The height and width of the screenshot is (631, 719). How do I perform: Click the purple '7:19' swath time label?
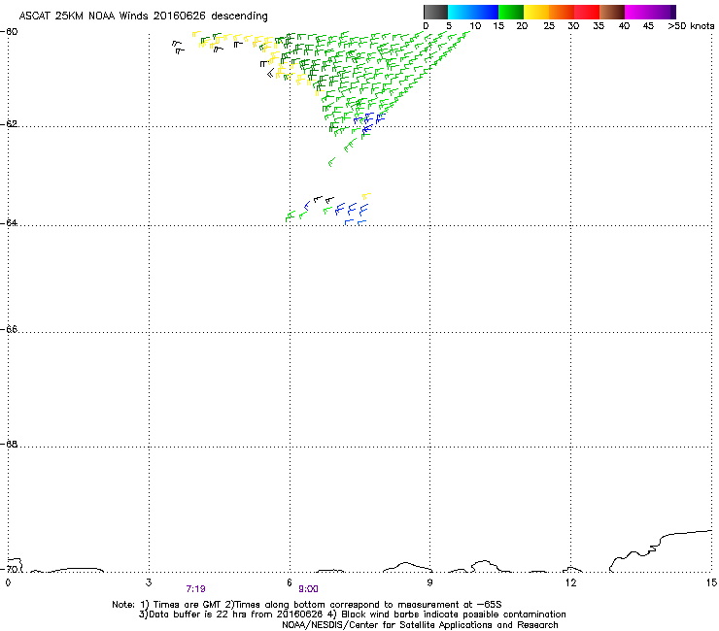(196, 589)
